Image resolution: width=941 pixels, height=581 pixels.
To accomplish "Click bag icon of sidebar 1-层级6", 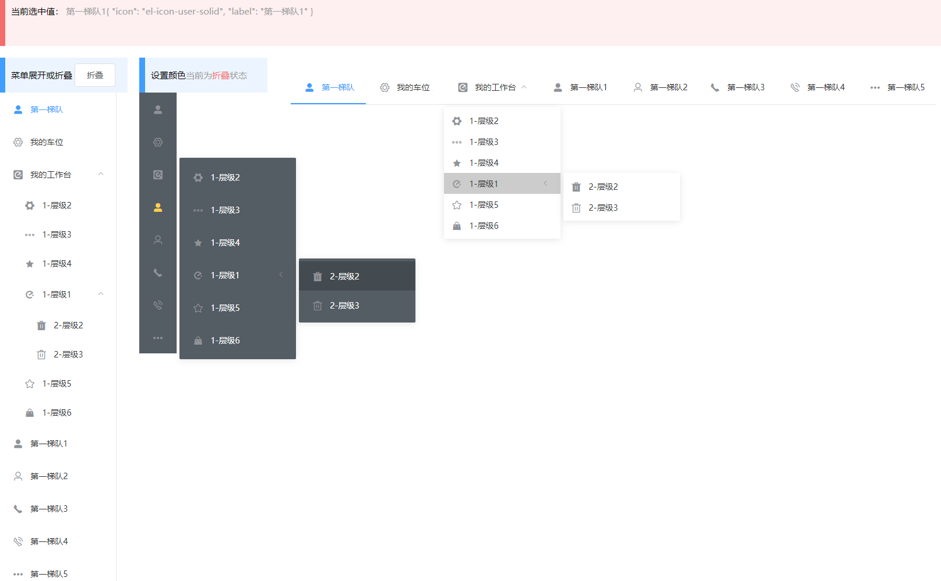I will 30,413.
